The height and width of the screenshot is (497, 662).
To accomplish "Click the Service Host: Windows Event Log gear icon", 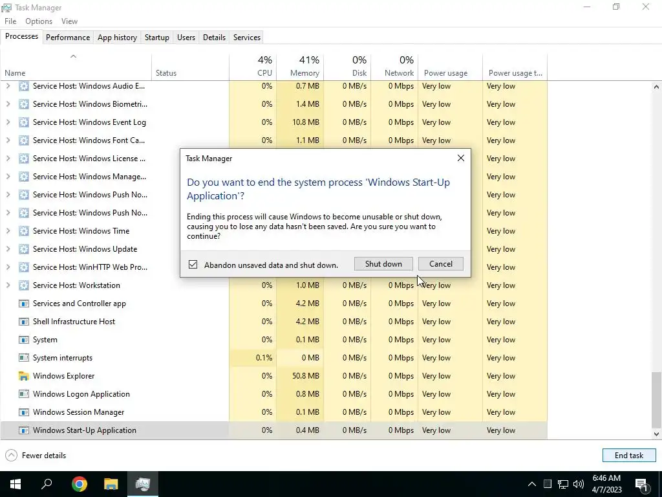I will click(24, 122).
